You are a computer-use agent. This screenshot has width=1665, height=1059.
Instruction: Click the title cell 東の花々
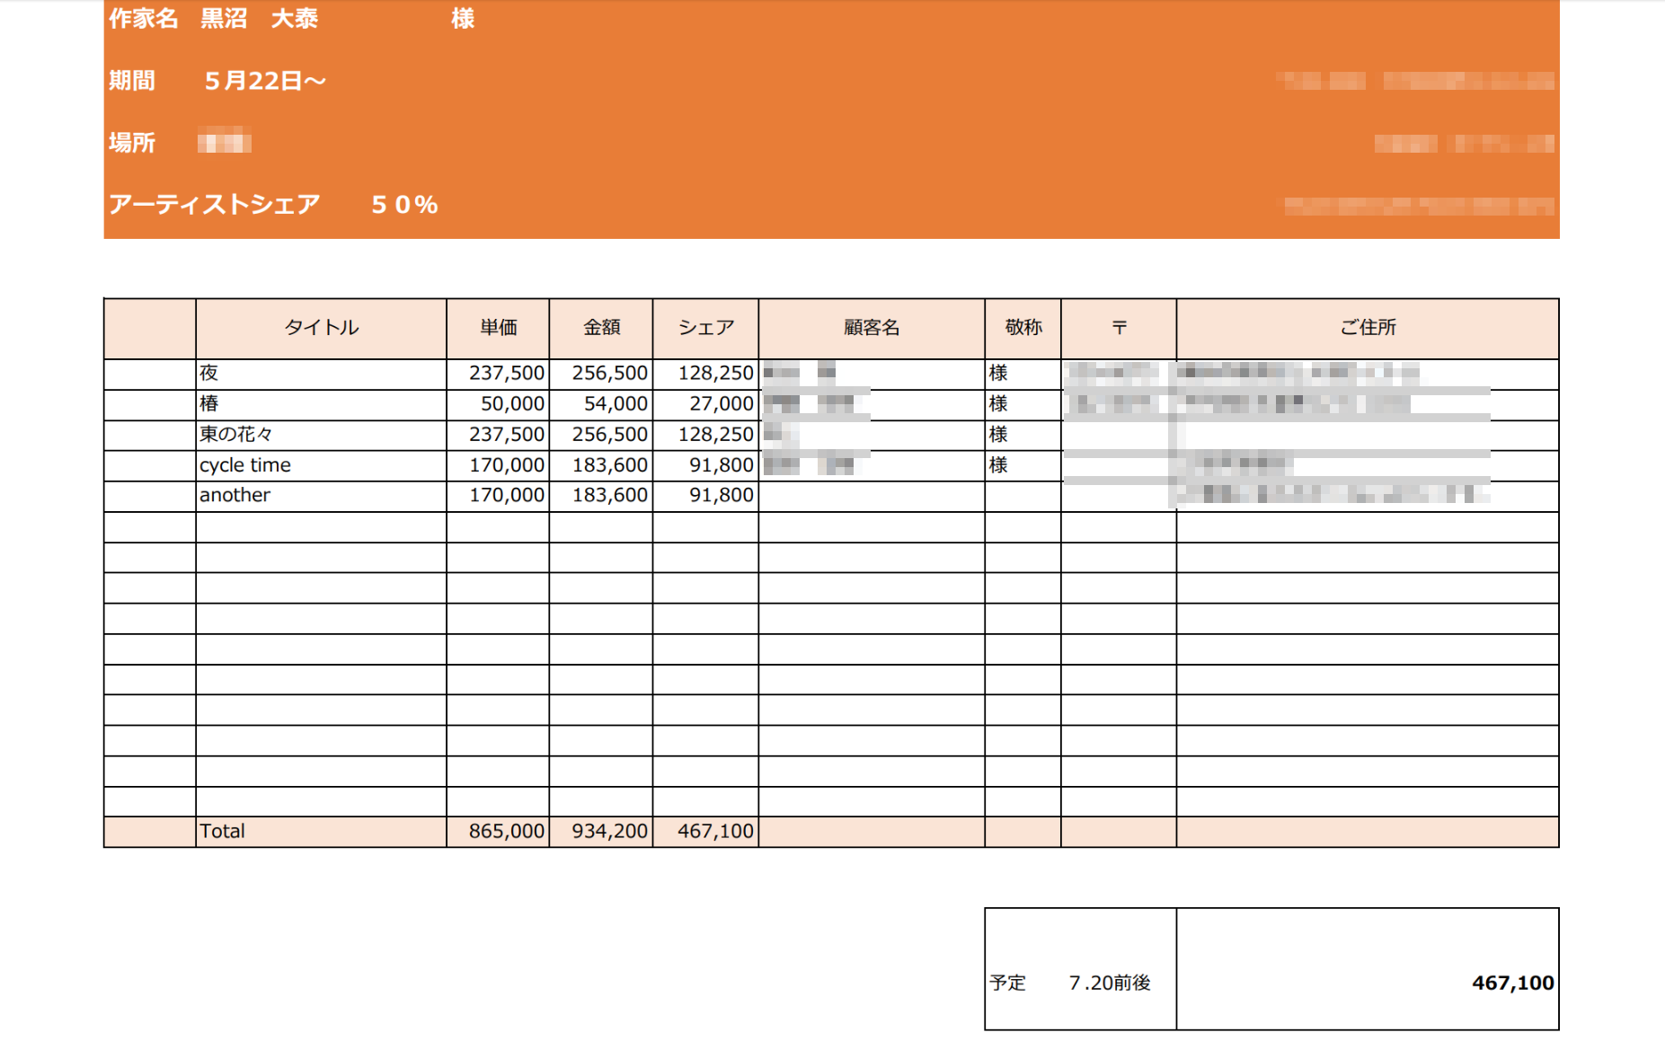[x=235, y=435]
